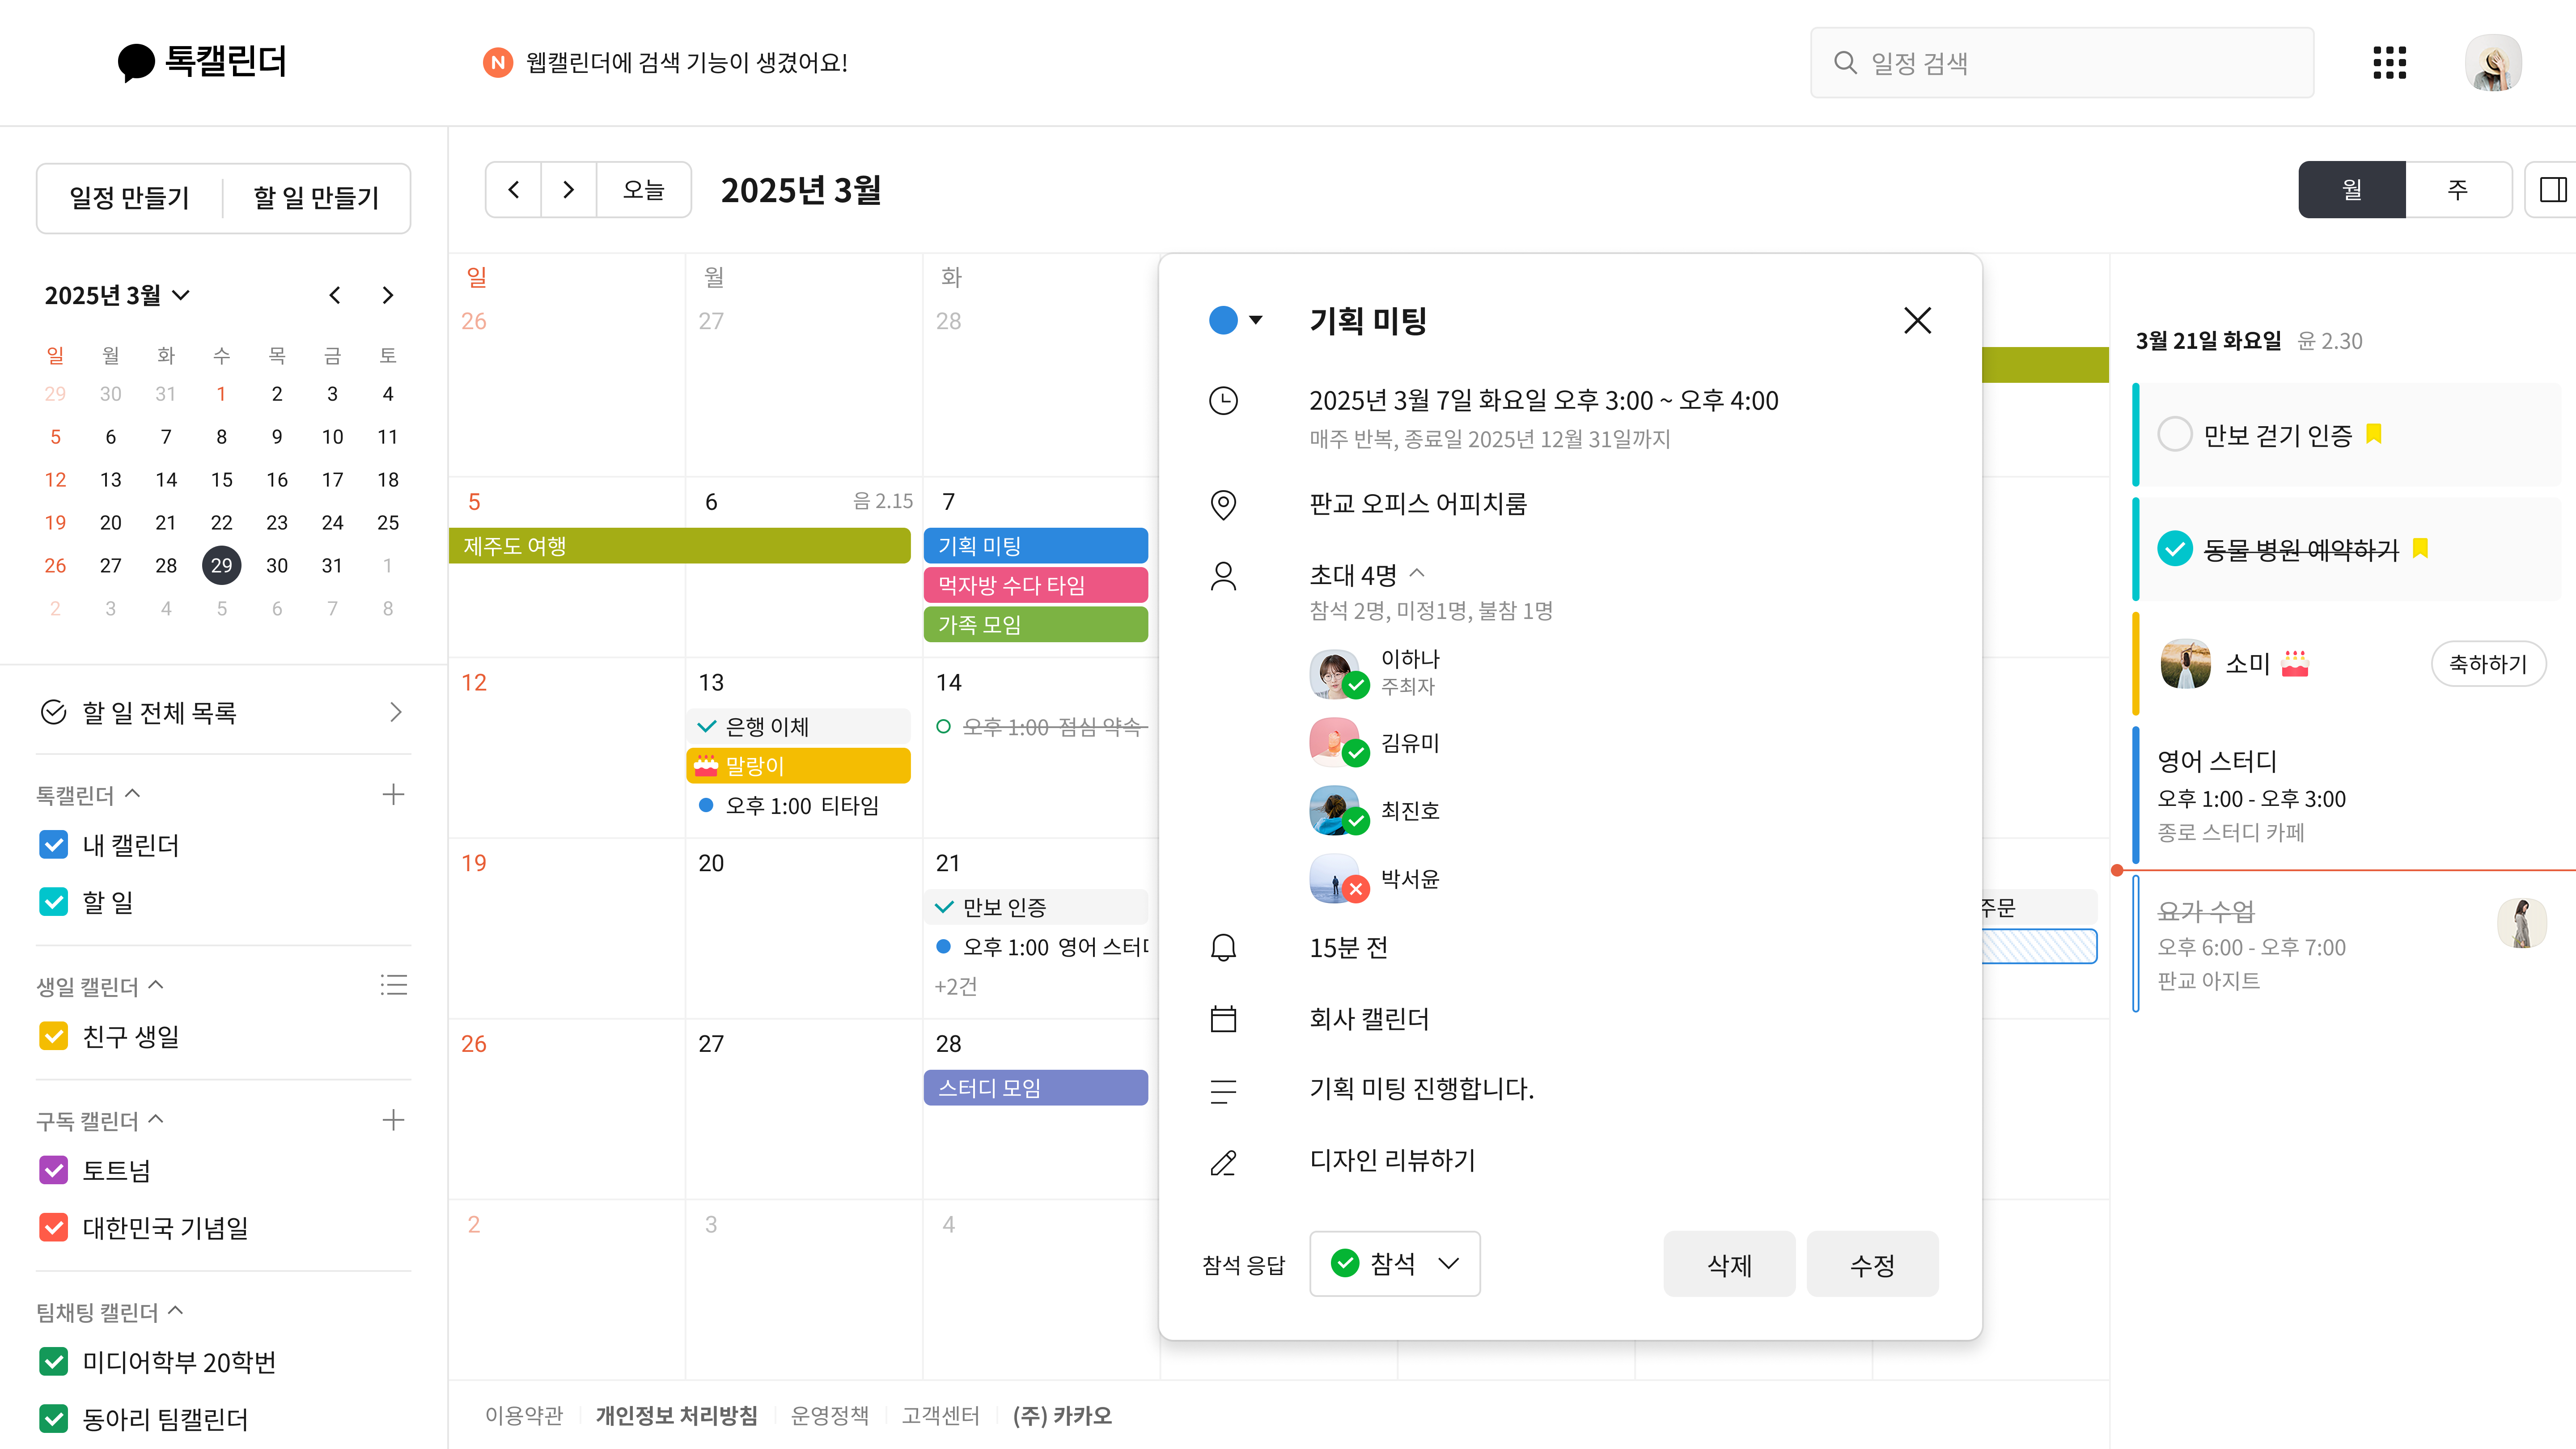2576x1449 pixels.
Task: Collapse the 초대 4명 attendee list
Action: (x=1417, y=573)
